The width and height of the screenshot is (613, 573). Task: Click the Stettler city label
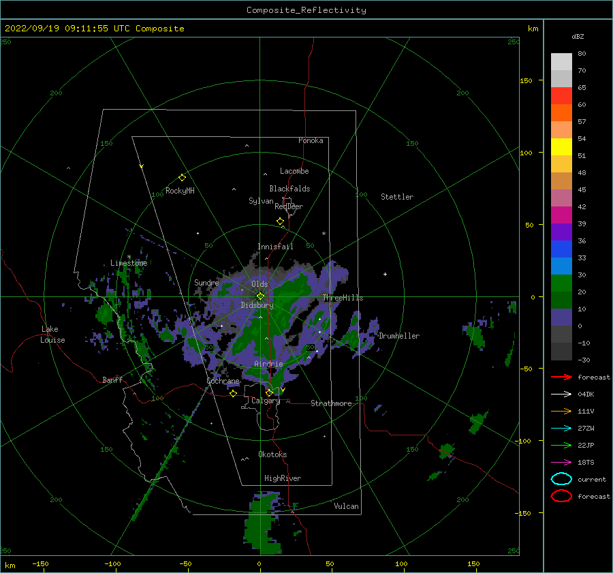(397, 197)
